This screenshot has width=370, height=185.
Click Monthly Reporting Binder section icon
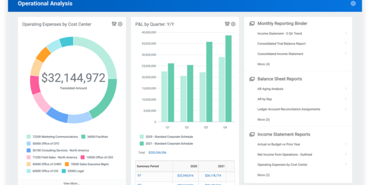coord(252,23)
